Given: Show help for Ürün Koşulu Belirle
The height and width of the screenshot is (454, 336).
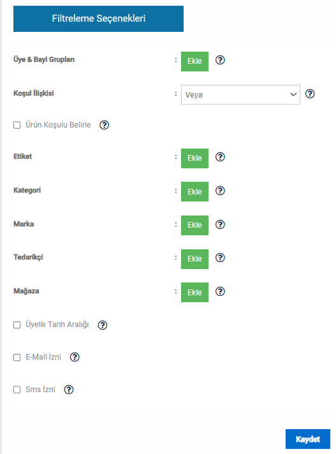Looking at the screenshot, I should 104,125.
